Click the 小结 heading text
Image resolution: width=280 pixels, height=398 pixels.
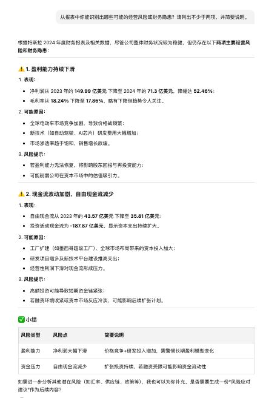pos(31,320)
